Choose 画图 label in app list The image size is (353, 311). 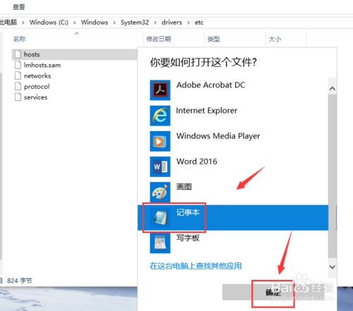(184, 187)
